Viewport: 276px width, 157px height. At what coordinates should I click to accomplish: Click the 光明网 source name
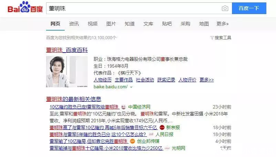pos(179,148)
